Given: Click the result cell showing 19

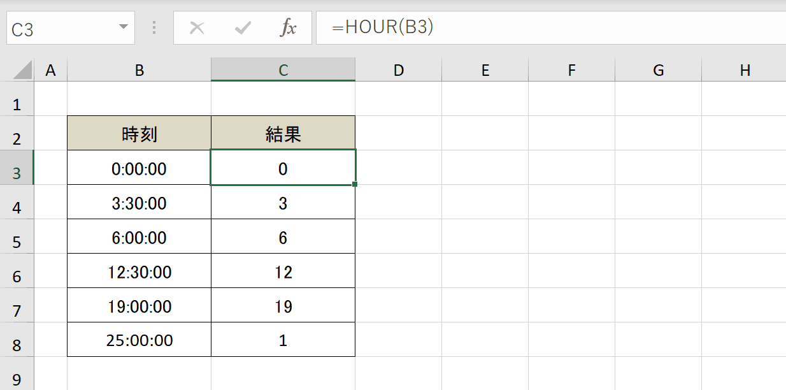Looking at the screenshot, I should point(283,305).
